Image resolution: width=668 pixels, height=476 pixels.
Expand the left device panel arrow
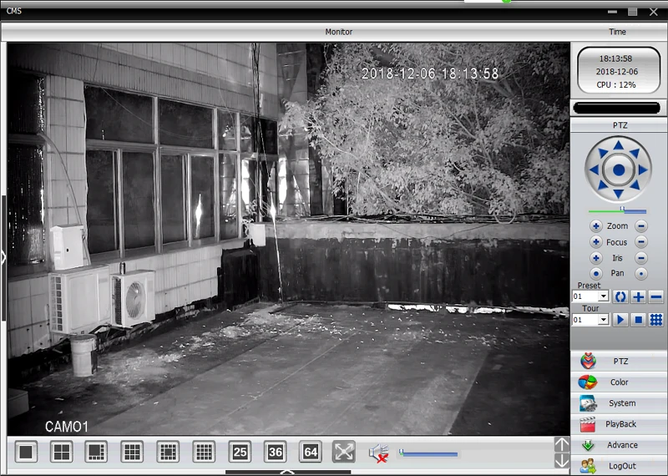(3, 257)
